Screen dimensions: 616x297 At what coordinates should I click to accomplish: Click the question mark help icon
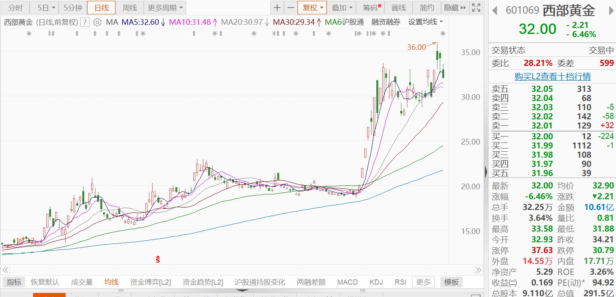click(x=85, y=22)
